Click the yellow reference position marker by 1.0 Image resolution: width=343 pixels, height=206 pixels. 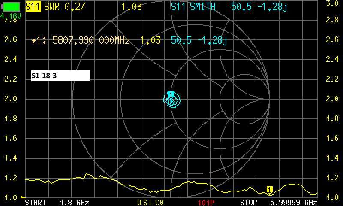pyautogui.click(x=23, y=197)
